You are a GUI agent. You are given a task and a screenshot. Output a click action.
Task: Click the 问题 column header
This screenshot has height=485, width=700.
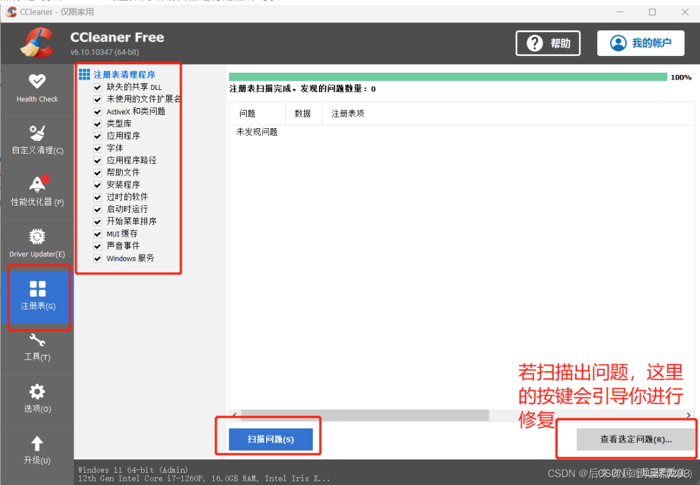click(257, 114)
